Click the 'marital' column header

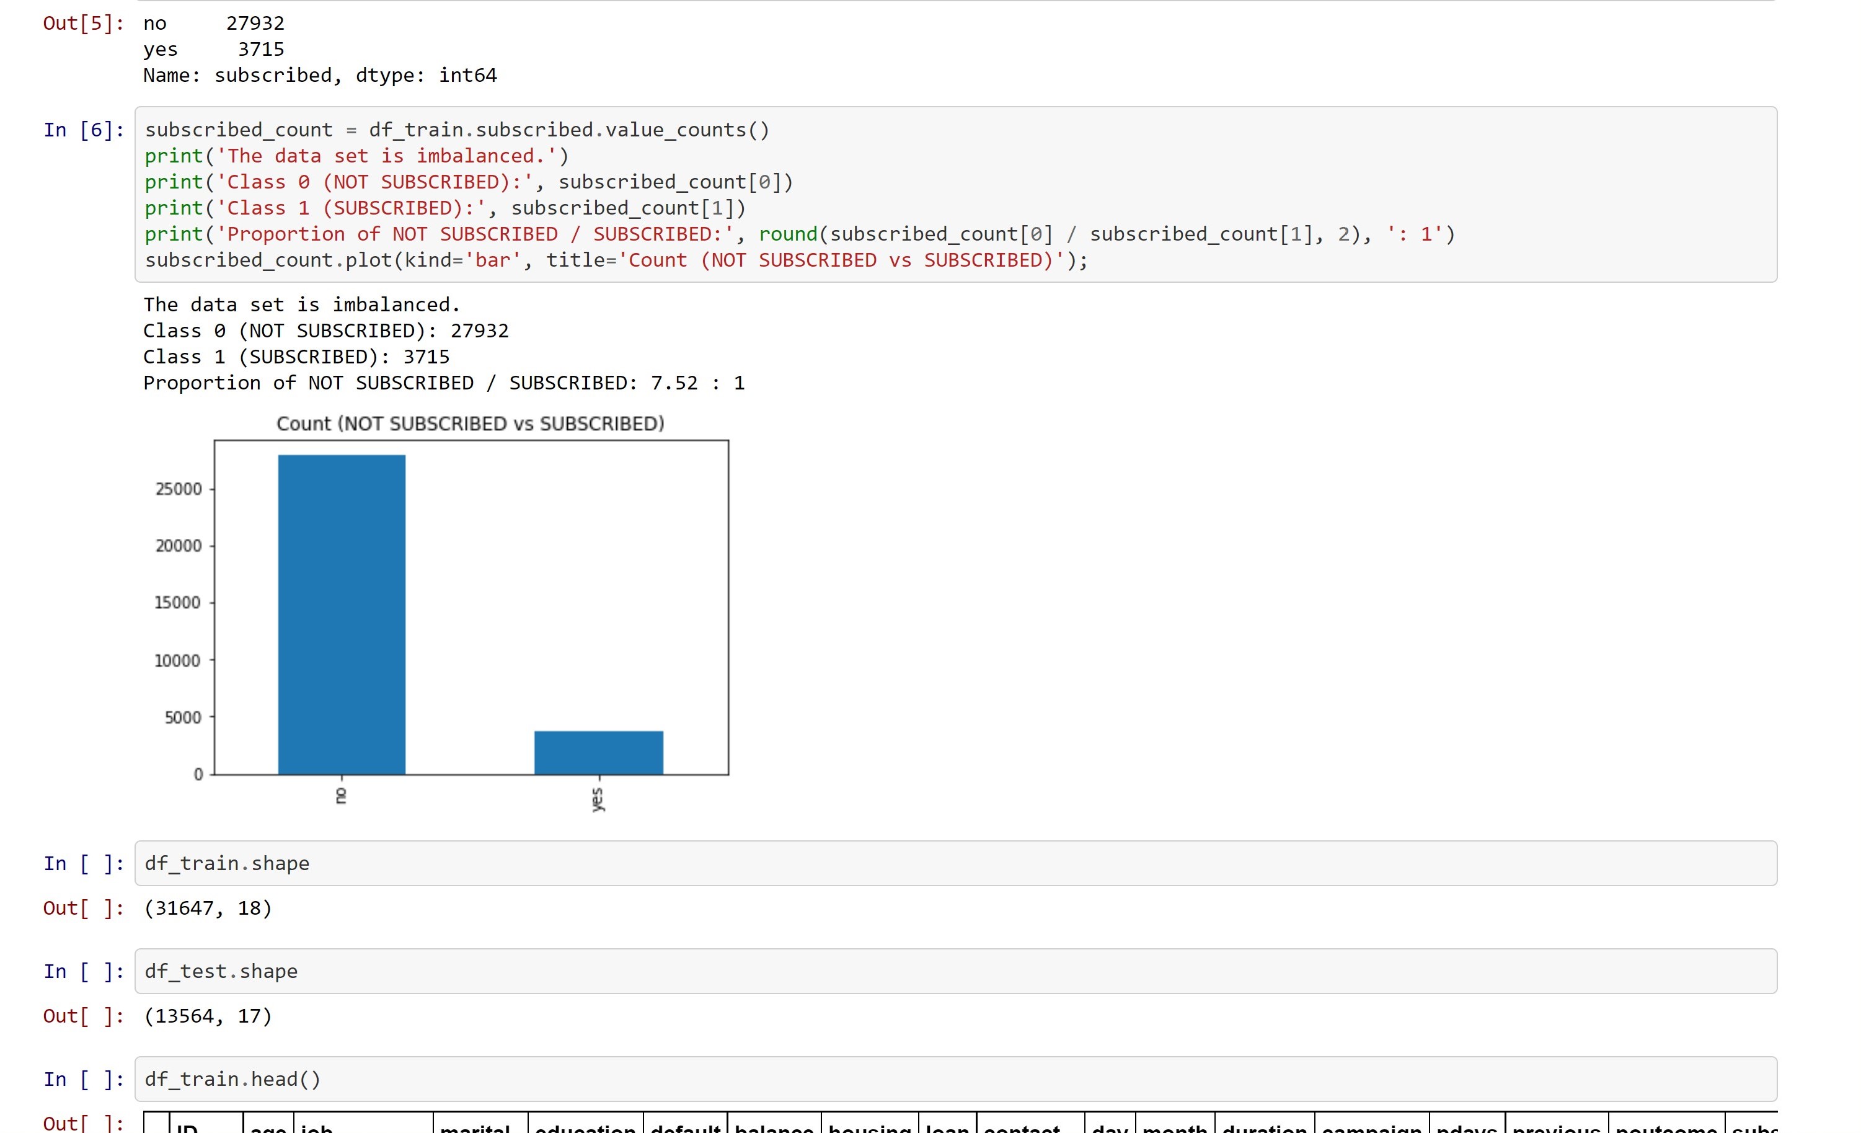click(475, 1126)
